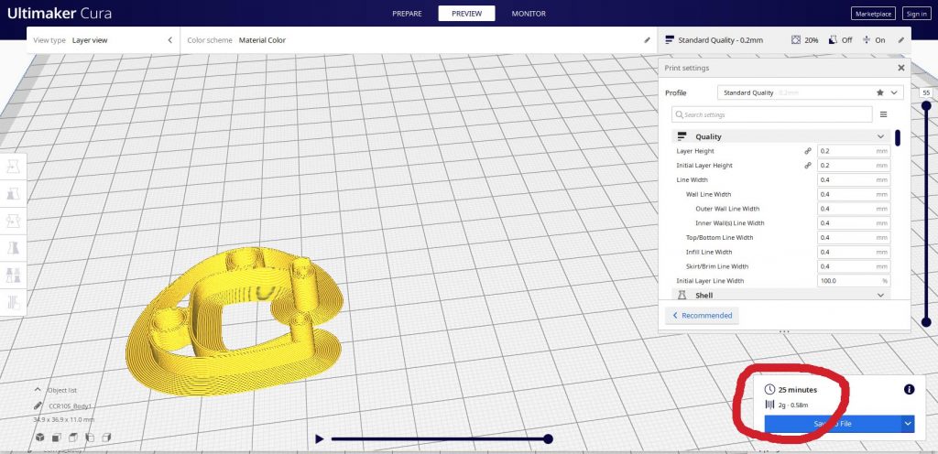Select the Move tool in left toolbar
This screenshot has height=454, width=938.
[x=14, y=167]
